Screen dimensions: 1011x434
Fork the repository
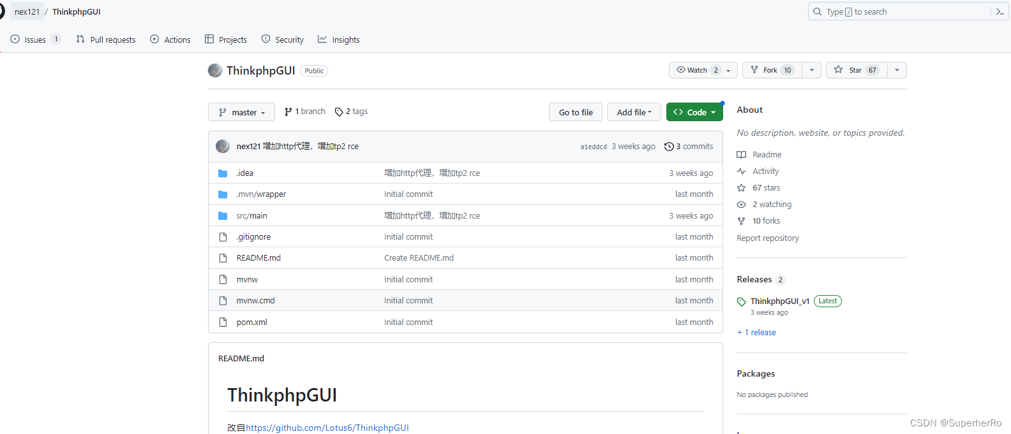[x=772, y=70]
